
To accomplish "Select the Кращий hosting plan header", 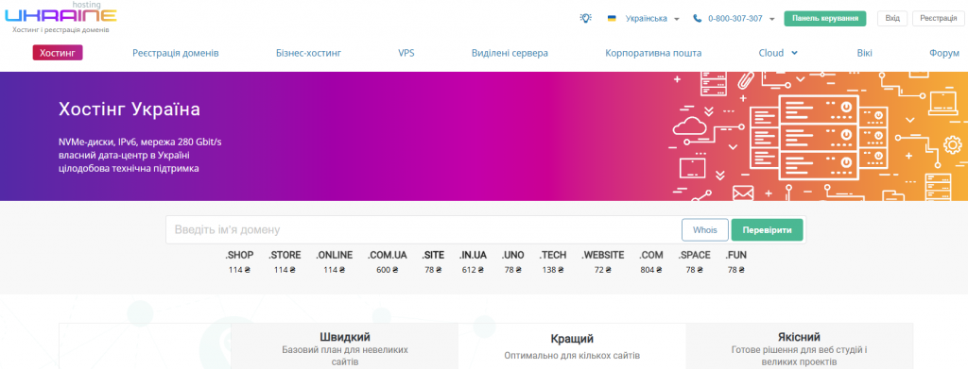I will coord(572,339).
